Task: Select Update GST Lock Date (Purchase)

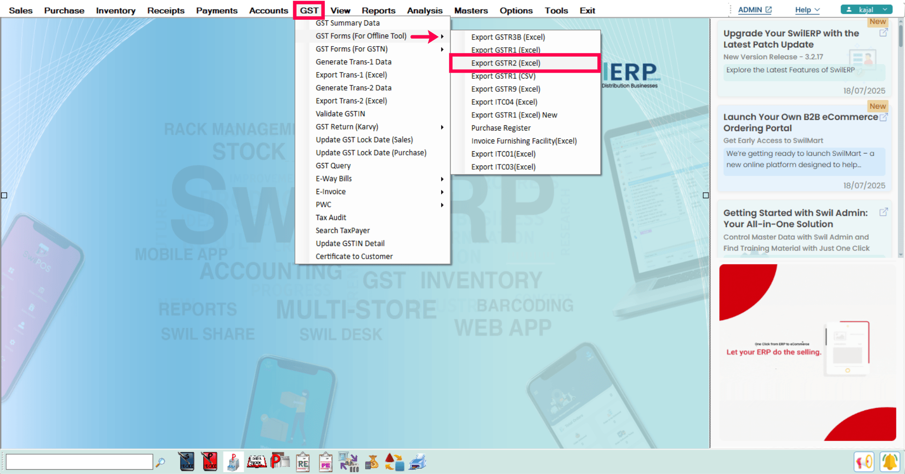Action: (x=372, y=153)
